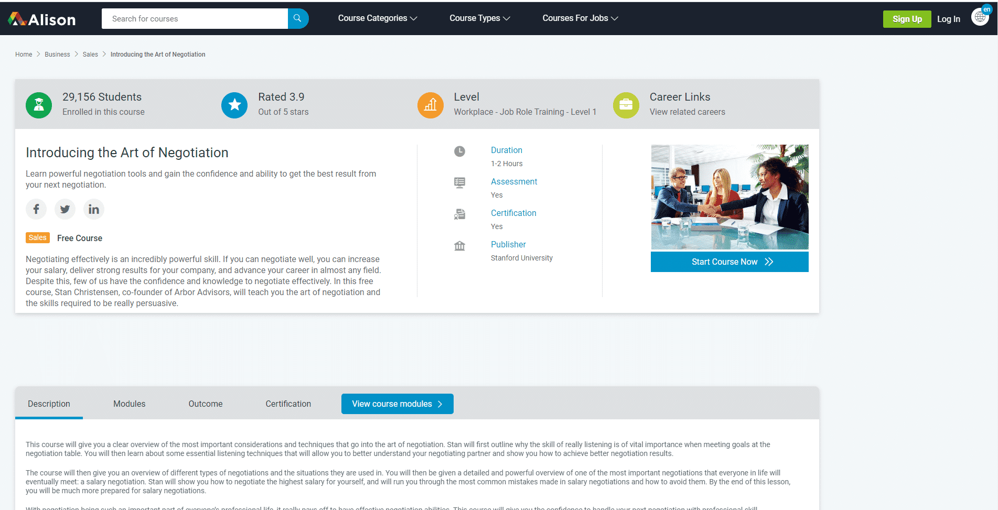Go to Business breadcrumb

(x=57, y=55)
